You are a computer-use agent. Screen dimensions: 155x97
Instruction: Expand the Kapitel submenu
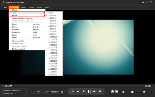[27, 15]
